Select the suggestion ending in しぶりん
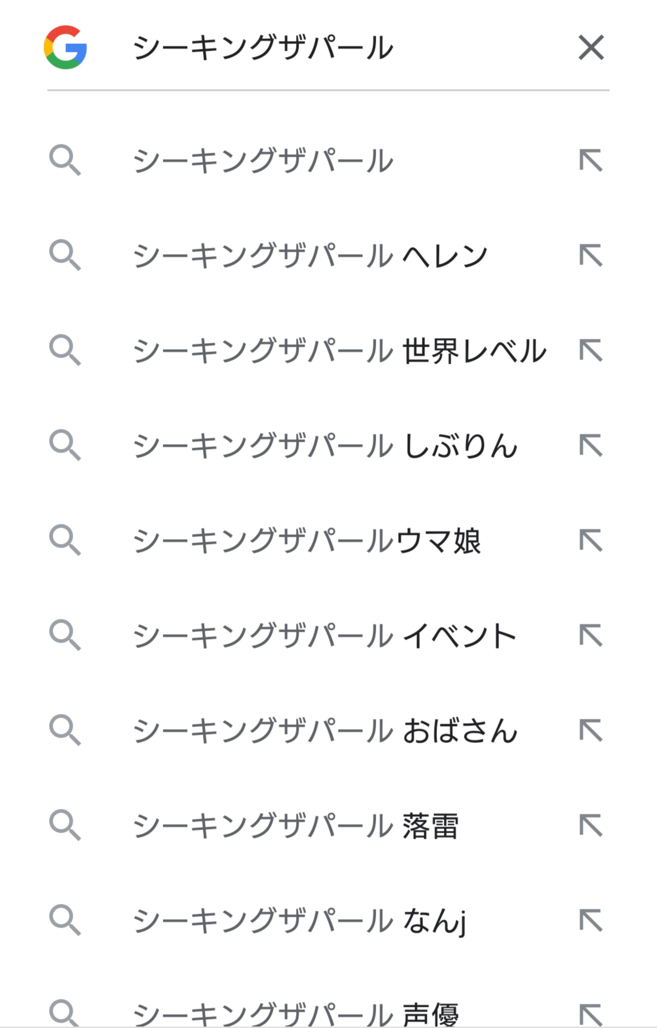The width and height of the screenshot is (657, 1028). click(325, 445)
